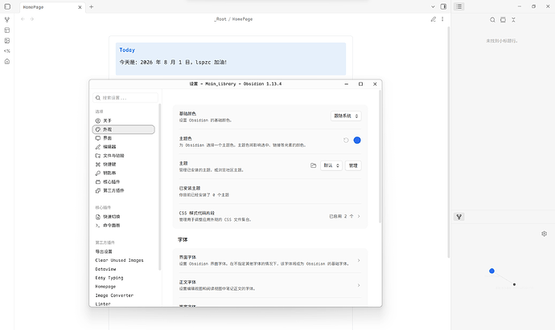Click the <% Templater icon in the ribbon
Viewport: 555px width, 330px height.
(x=7, y=51)
